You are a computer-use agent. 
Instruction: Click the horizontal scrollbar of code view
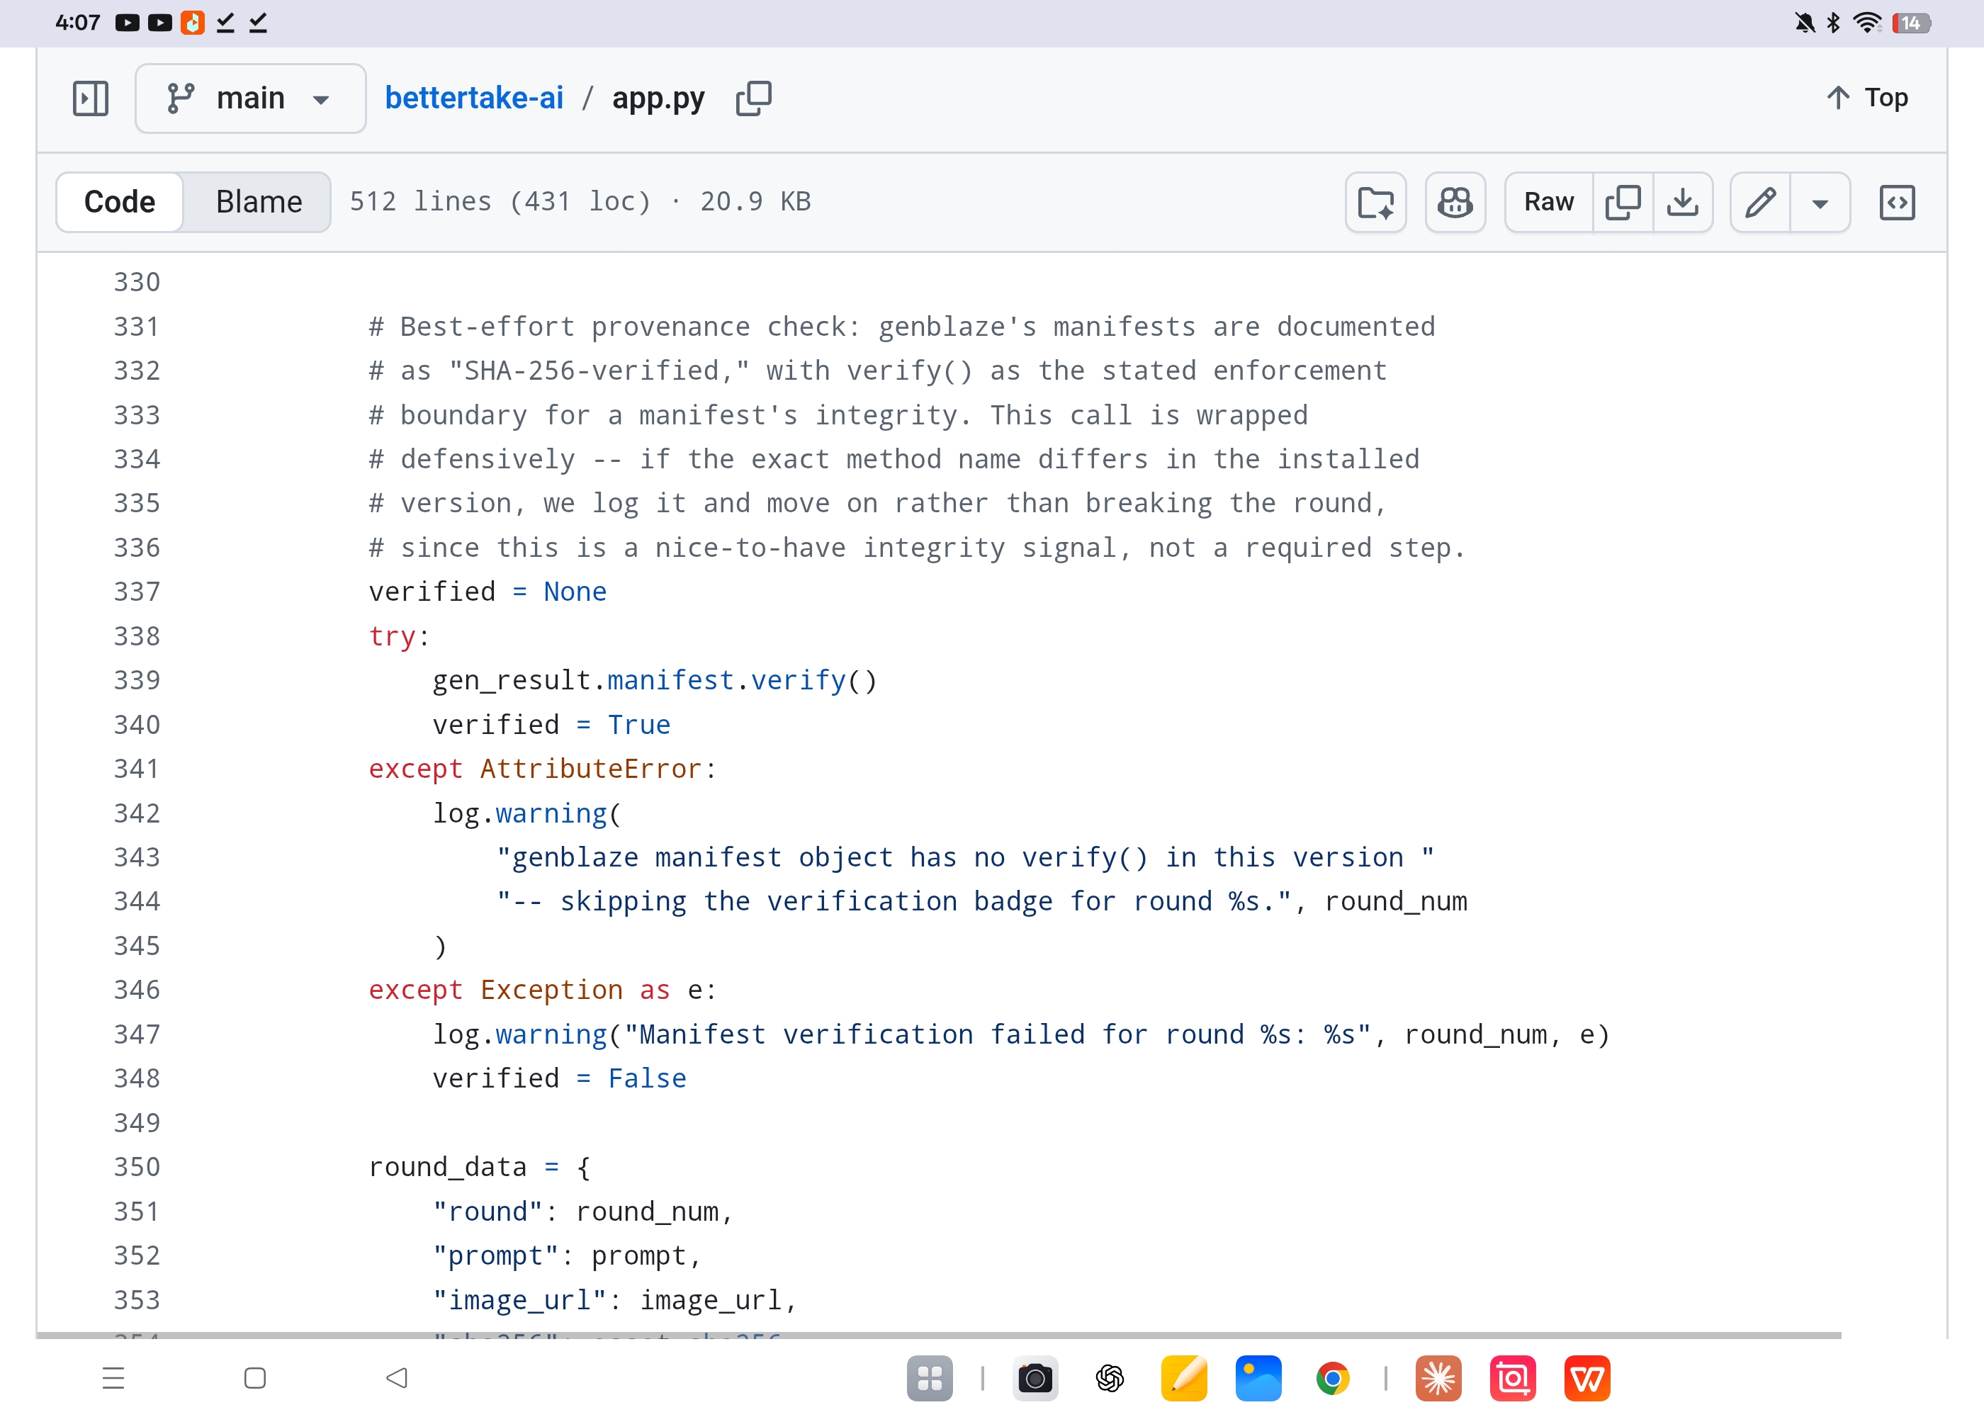[939, 1335]
